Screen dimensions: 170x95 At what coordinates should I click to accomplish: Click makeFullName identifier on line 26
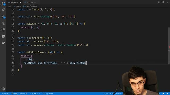[x=35, y=52]
